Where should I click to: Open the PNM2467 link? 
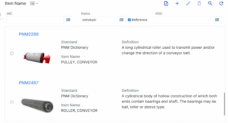tap(29, 83)
